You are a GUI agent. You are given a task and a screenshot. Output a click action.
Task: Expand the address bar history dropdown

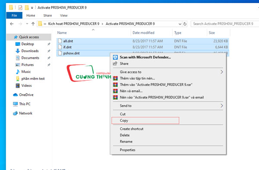[x=180, y=24]
